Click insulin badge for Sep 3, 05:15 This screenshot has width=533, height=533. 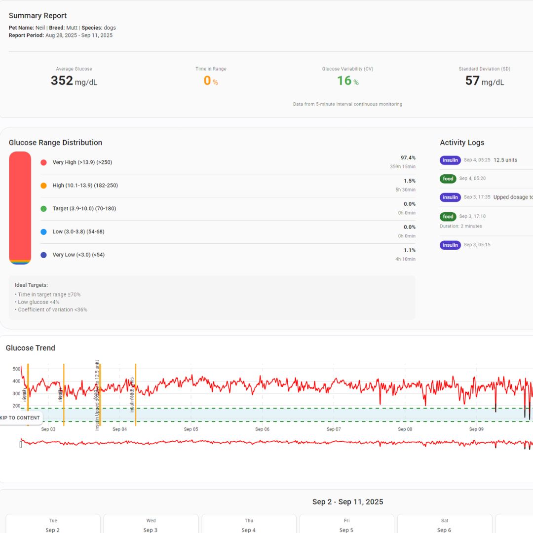[x=450, y=245]
